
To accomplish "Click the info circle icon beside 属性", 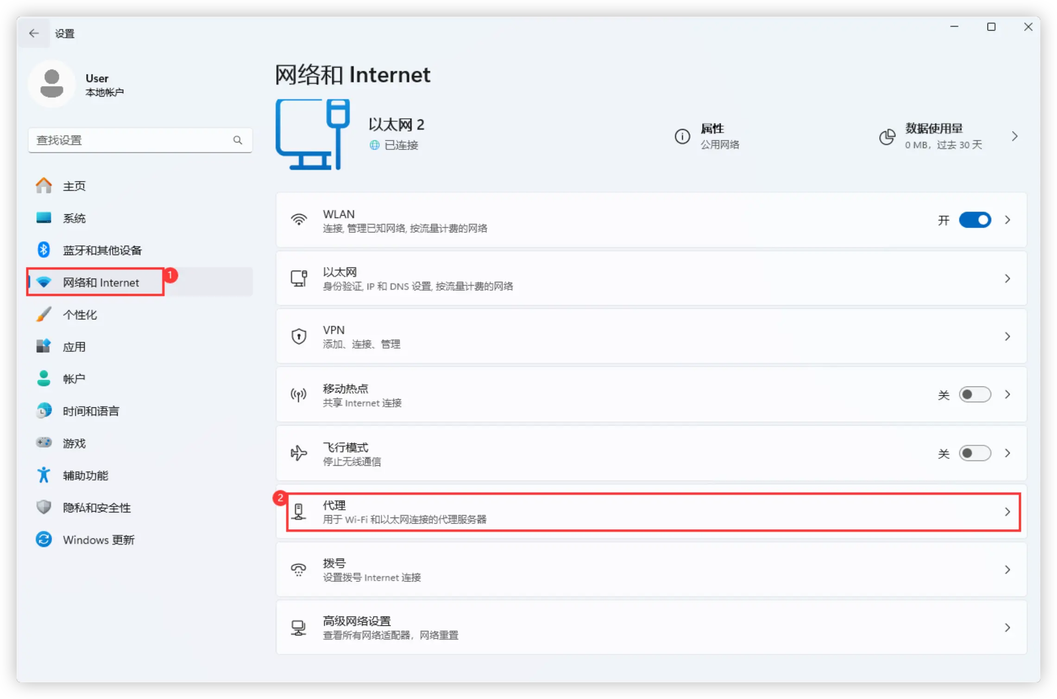I will pyautogui.click(x=682, y=137).
